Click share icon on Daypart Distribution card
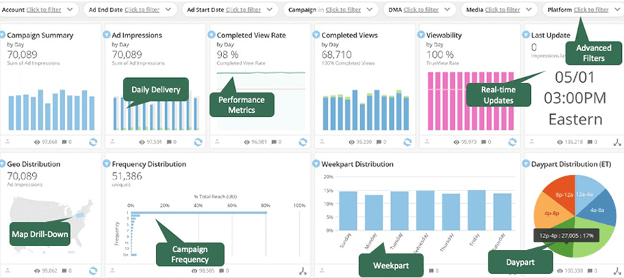Viewport: 624px width, 278px height. tap(616, 271)
